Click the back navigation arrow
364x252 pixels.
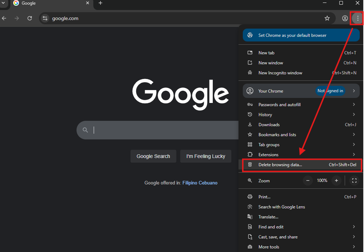click(4, 18)
